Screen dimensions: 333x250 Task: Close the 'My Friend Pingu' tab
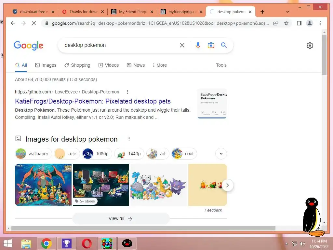pyautogui.click(x=152, y=12)
